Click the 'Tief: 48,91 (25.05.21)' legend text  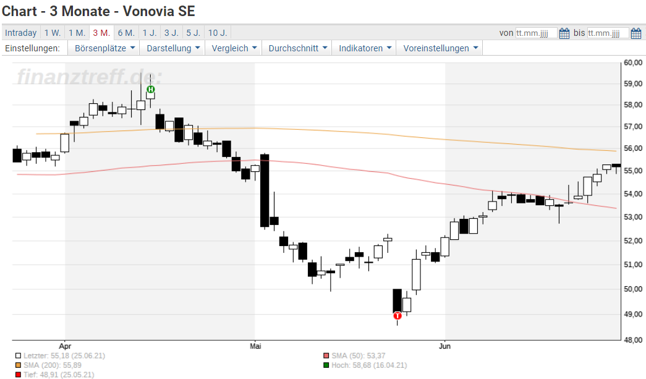[59, 375]
